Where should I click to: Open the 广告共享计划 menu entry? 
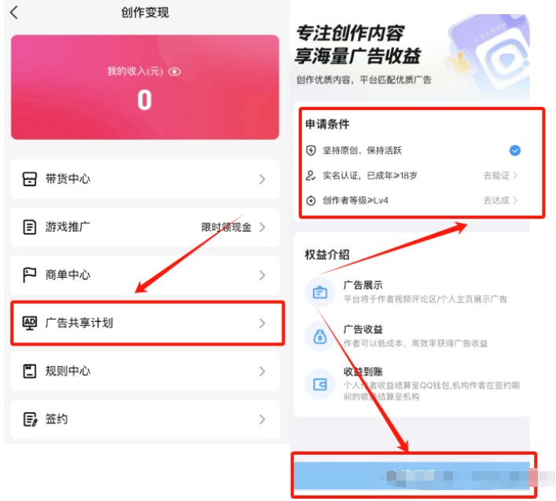click(148, 323)
